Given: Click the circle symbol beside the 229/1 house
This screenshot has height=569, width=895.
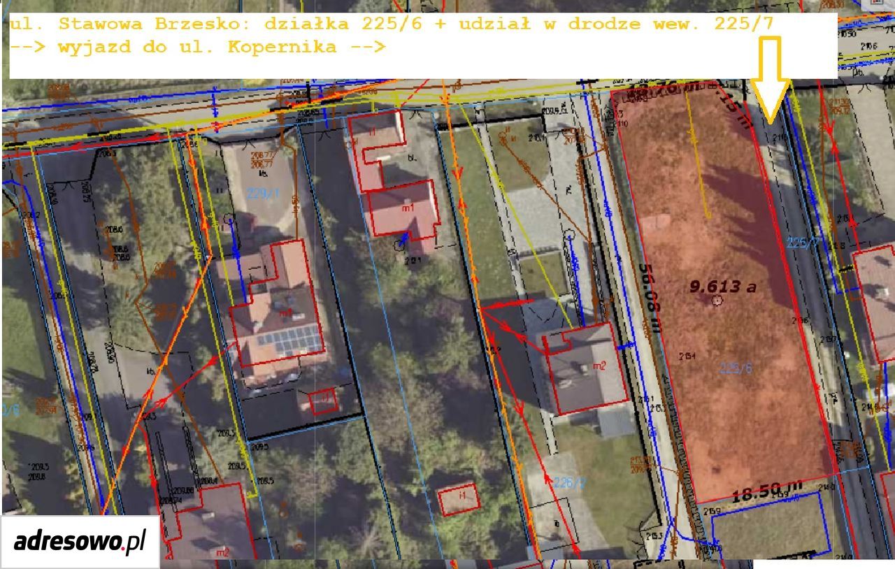Looking at the screenshot, I should click(x=229, y=219).
